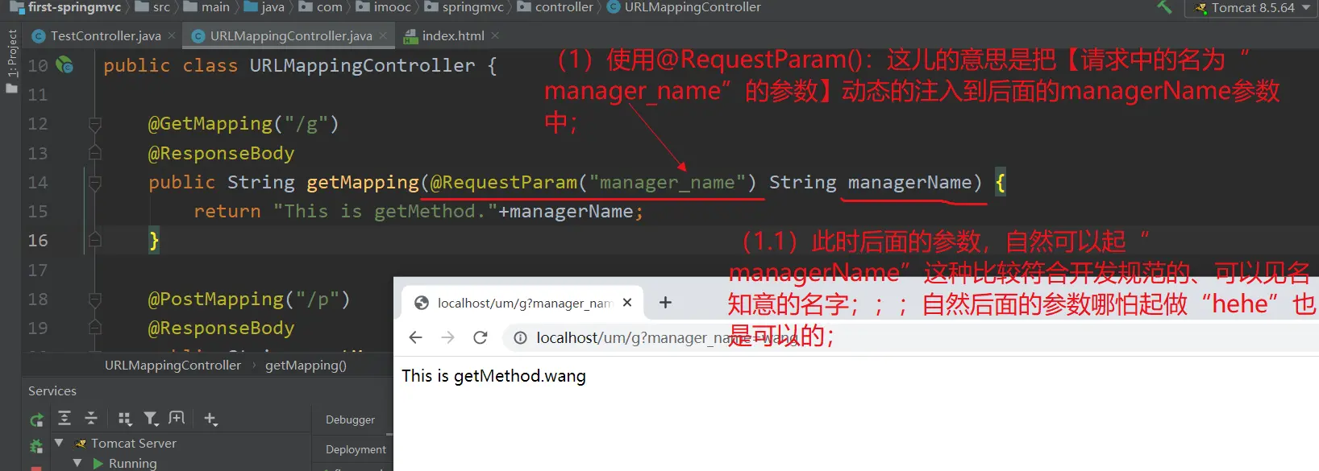Select the Running node in Services tree
1319x471 pixels.
click(x=125, y=463)
